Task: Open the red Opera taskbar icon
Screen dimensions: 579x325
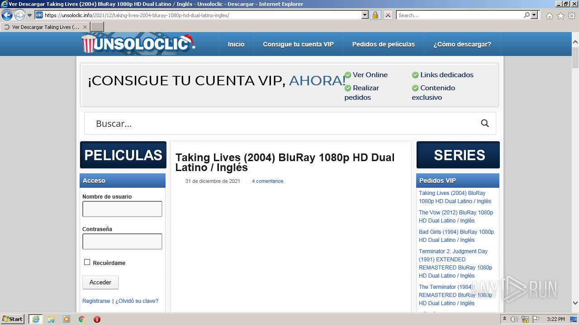Action: point(97,319)
